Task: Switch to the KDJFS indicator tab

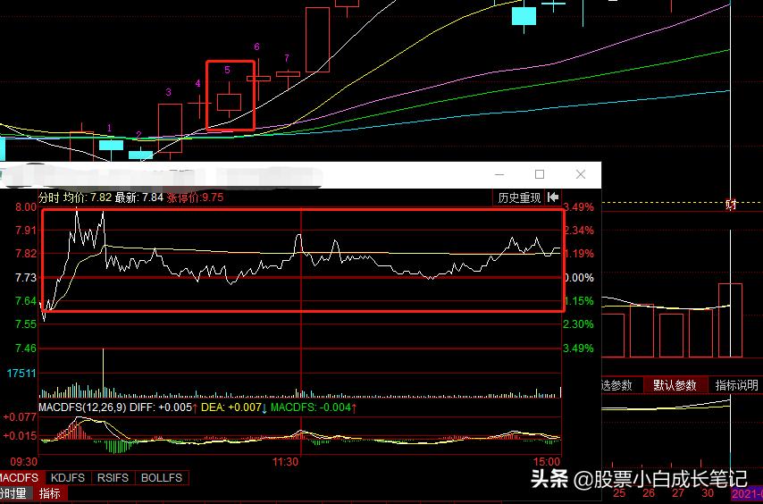Action: coord(68,478)
